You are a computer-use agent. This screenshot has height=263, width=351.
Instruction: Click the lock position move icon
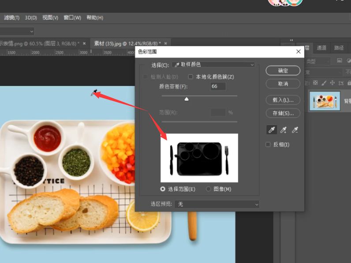(x=332, y=83)
